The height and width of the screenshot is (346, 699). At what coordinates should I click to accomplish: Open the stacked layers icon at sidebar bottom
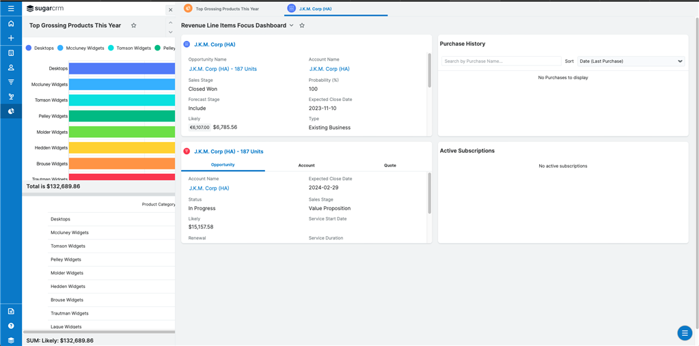click(x=11, y=340)
